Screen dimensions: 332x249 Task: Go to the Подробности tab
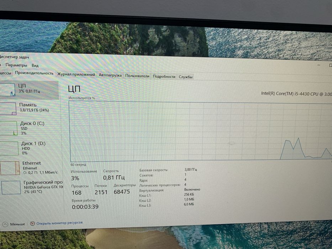coord(164,76)
